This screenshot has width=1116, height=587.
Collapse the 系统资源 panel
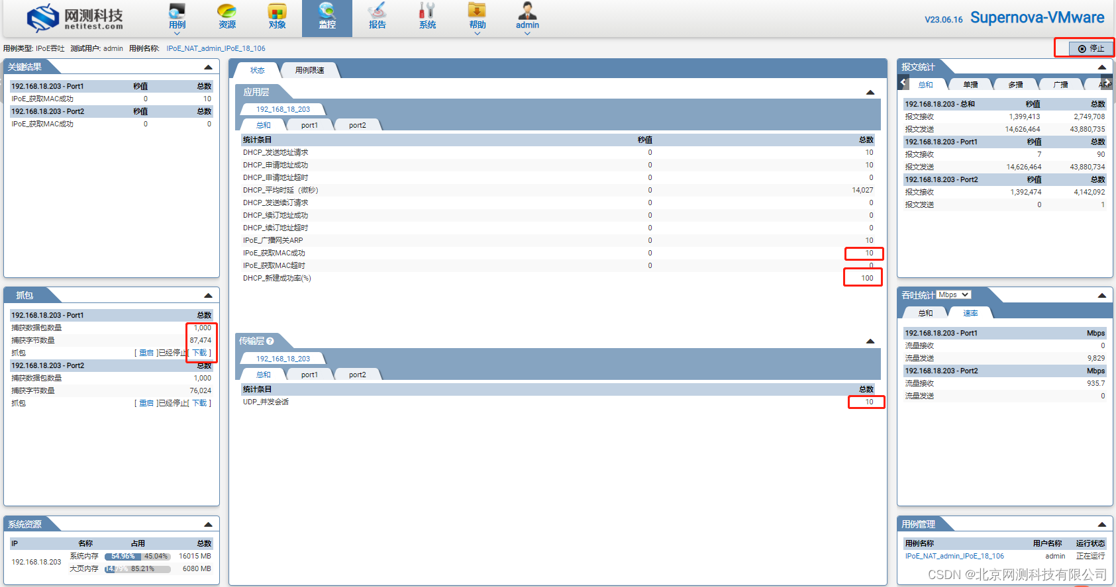209,524
